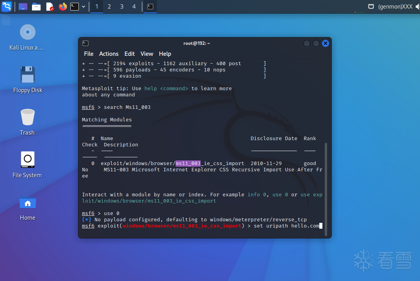Image resolution: width=420 pixels, height=281 pixels.
Task: Click the "Name" column header
Action: click(107, 139)
